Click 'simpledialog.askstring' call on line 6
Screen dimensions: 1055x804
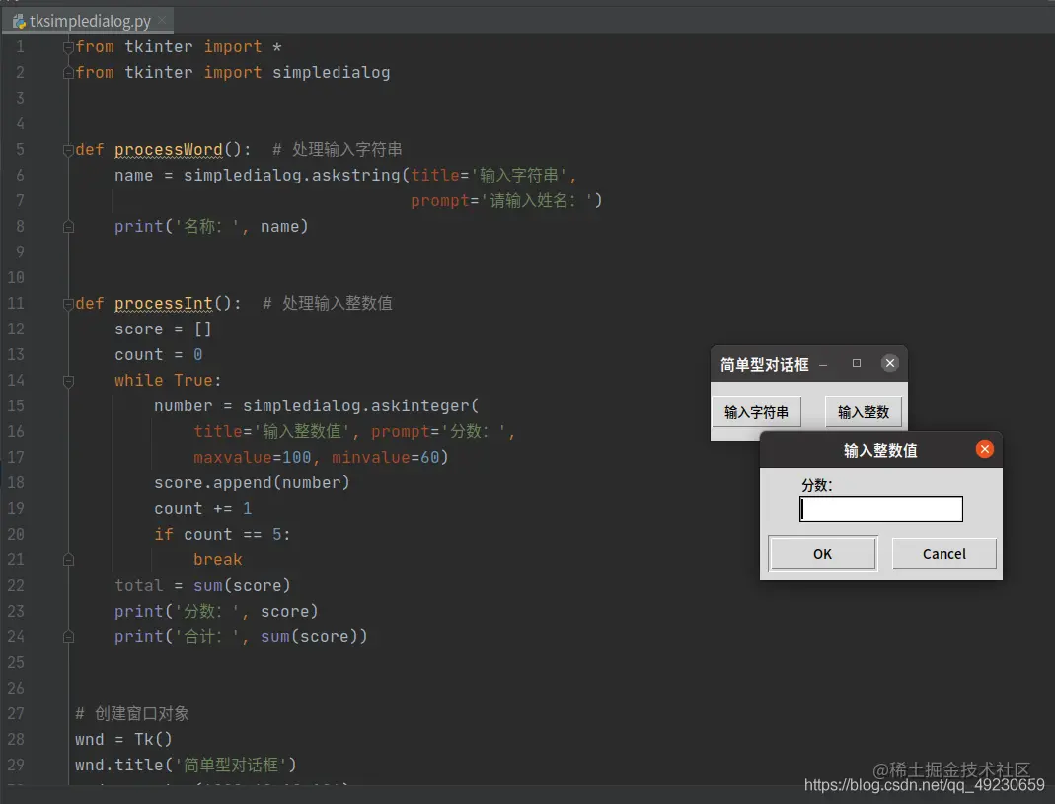click(x=292, y=175)
